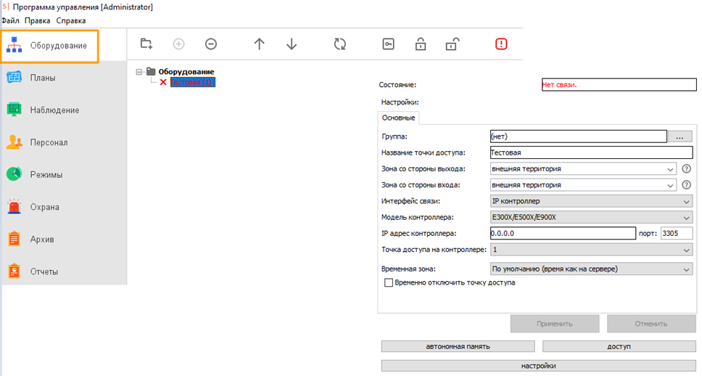
Task: Collapse the 'Оборудование' tree node
Action: [139, 72]
